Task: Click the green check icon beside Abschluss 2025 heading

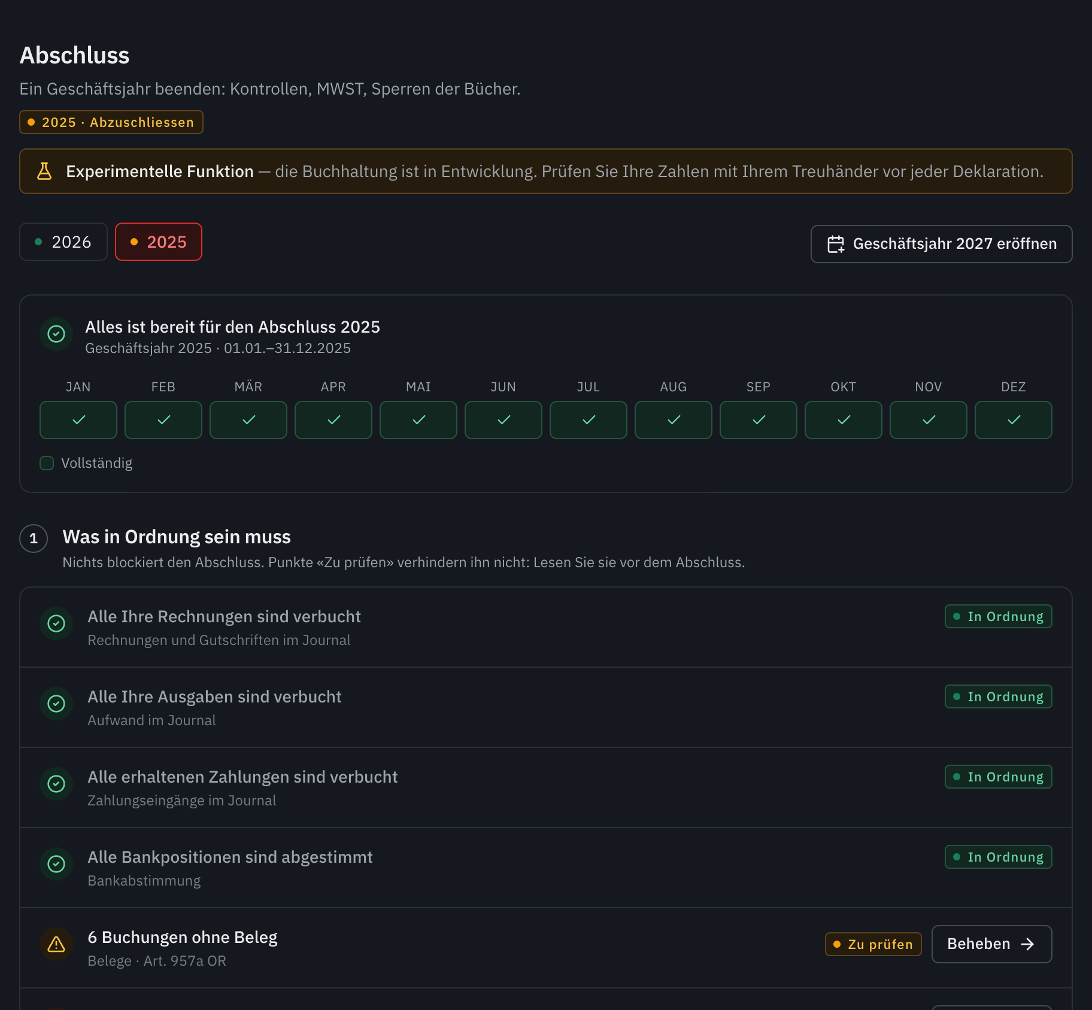Action: pos(56,334)
